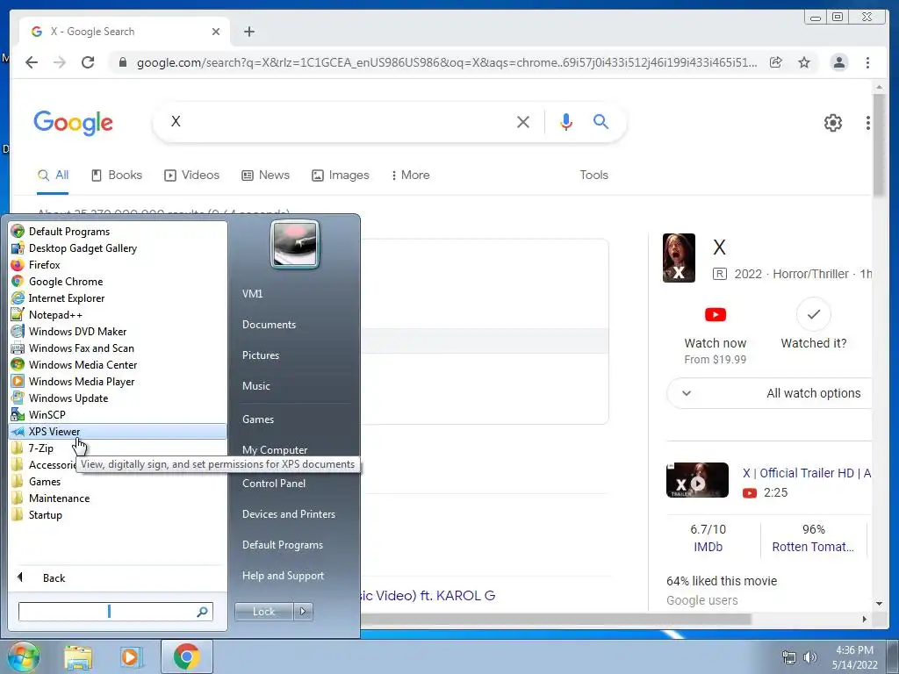This screenshot has height=674, width=899.
Task: Click the Lock button
Action: [263, 612]
